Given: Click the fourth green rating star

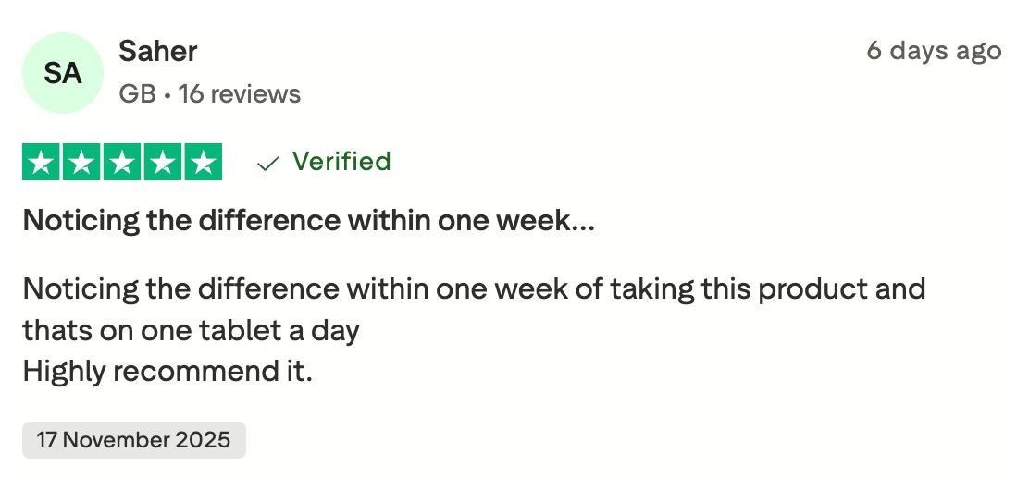Looking at the screenshot, I should (x=163, y=162).
